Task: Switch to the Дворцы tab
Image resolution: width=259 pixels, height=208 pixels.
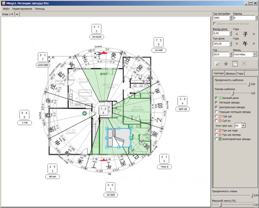Action: (231, 73)
